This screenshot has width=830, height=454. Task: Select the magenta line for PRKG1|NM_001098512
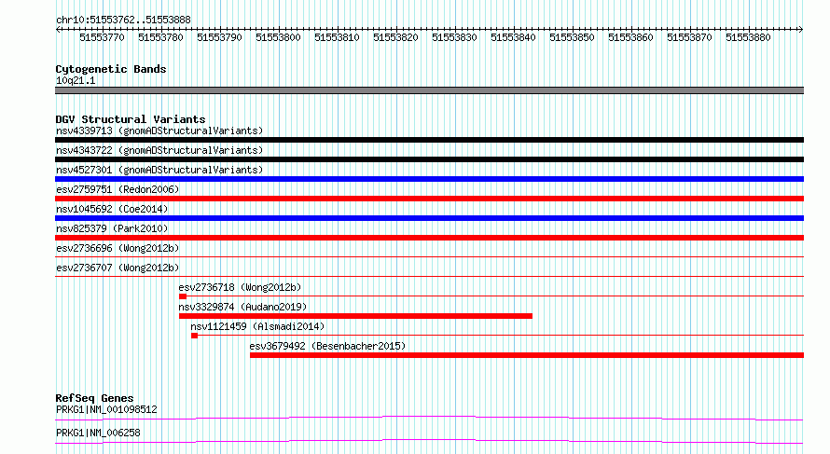(429, 418)
